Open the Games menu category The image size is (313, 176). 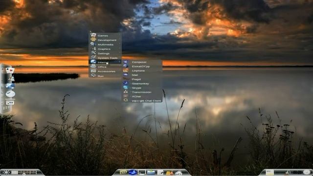[105, 36]
